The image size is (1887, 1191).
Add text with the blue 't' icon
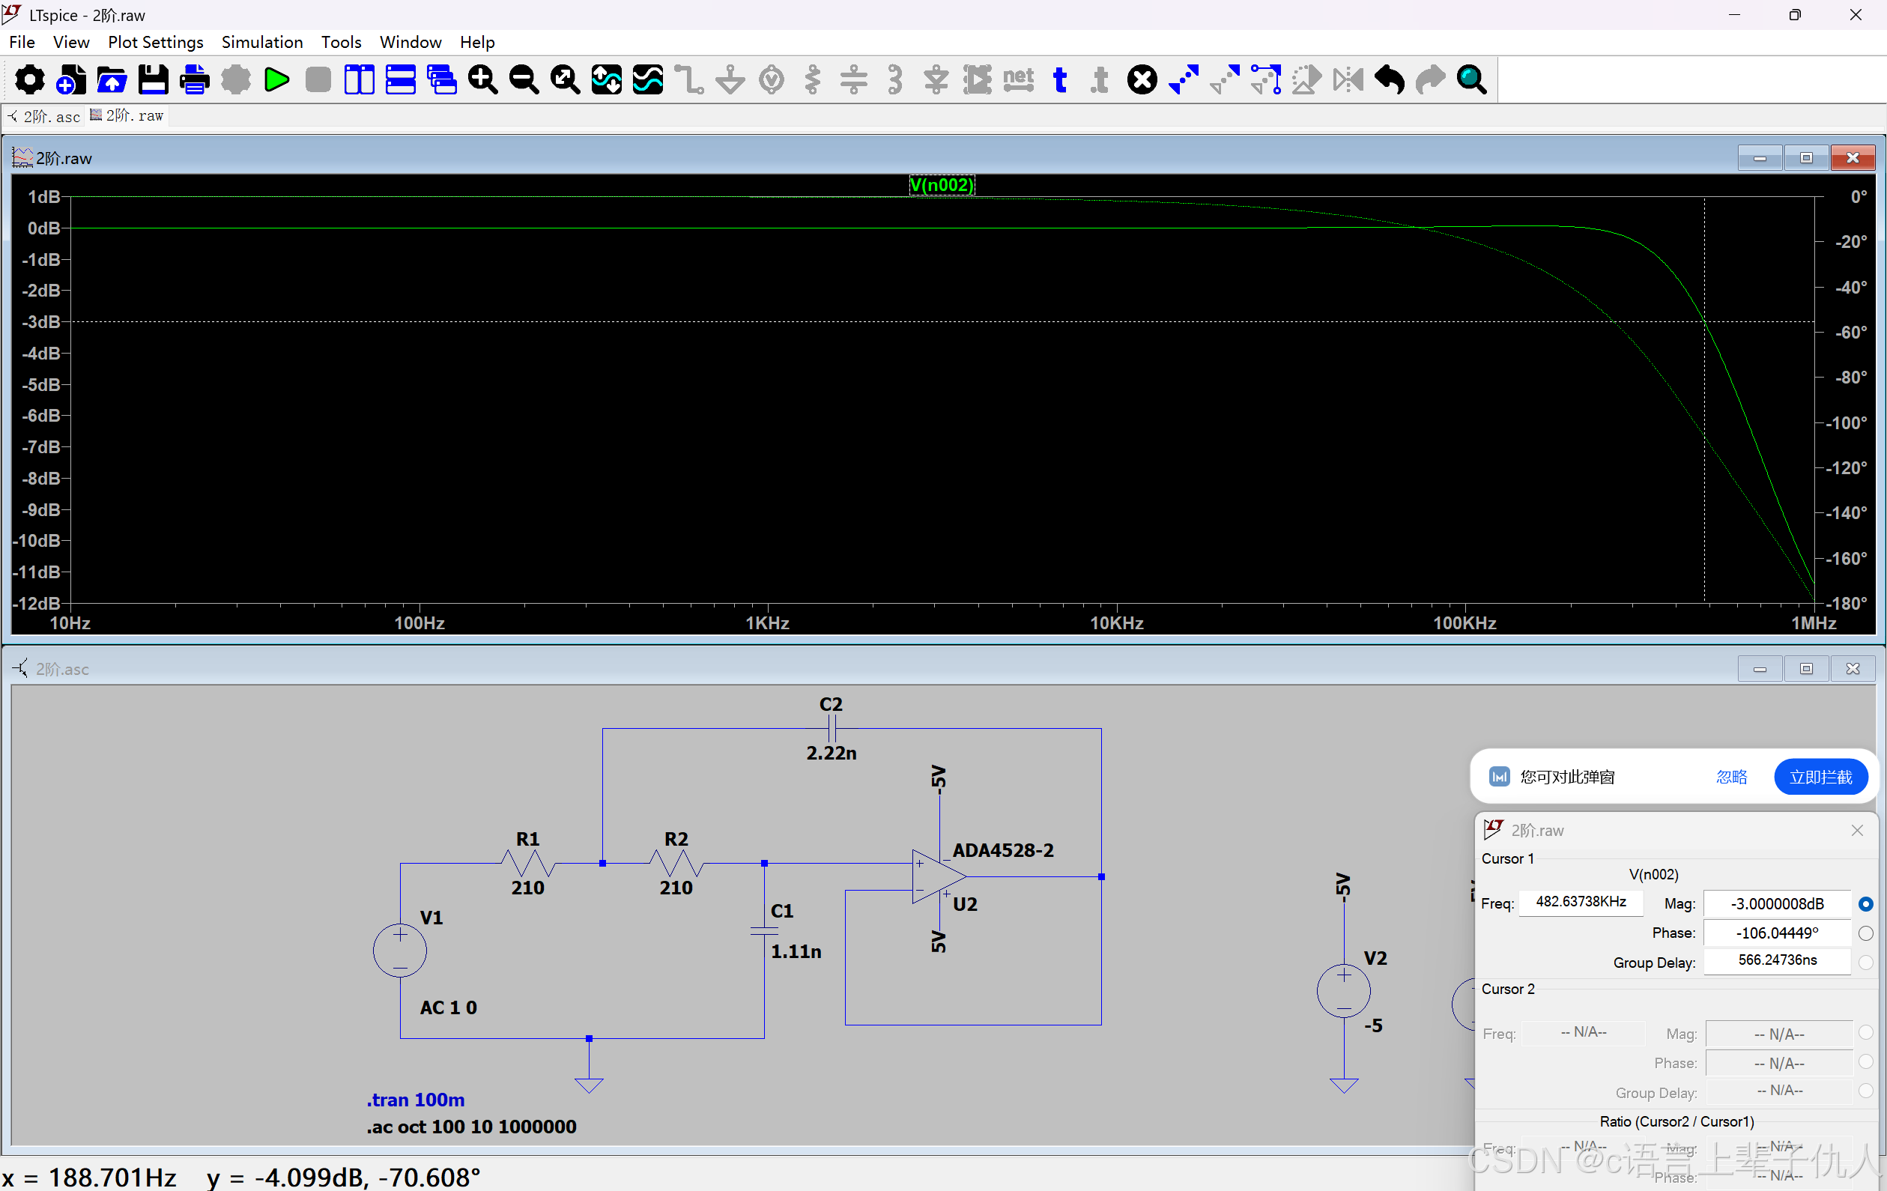(1060, 80)
